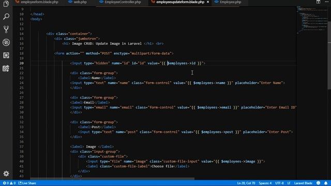Screen dimensions: 331x186
Task: Change indentation via Spaces: 4
Action: click(x=265, y=183)
